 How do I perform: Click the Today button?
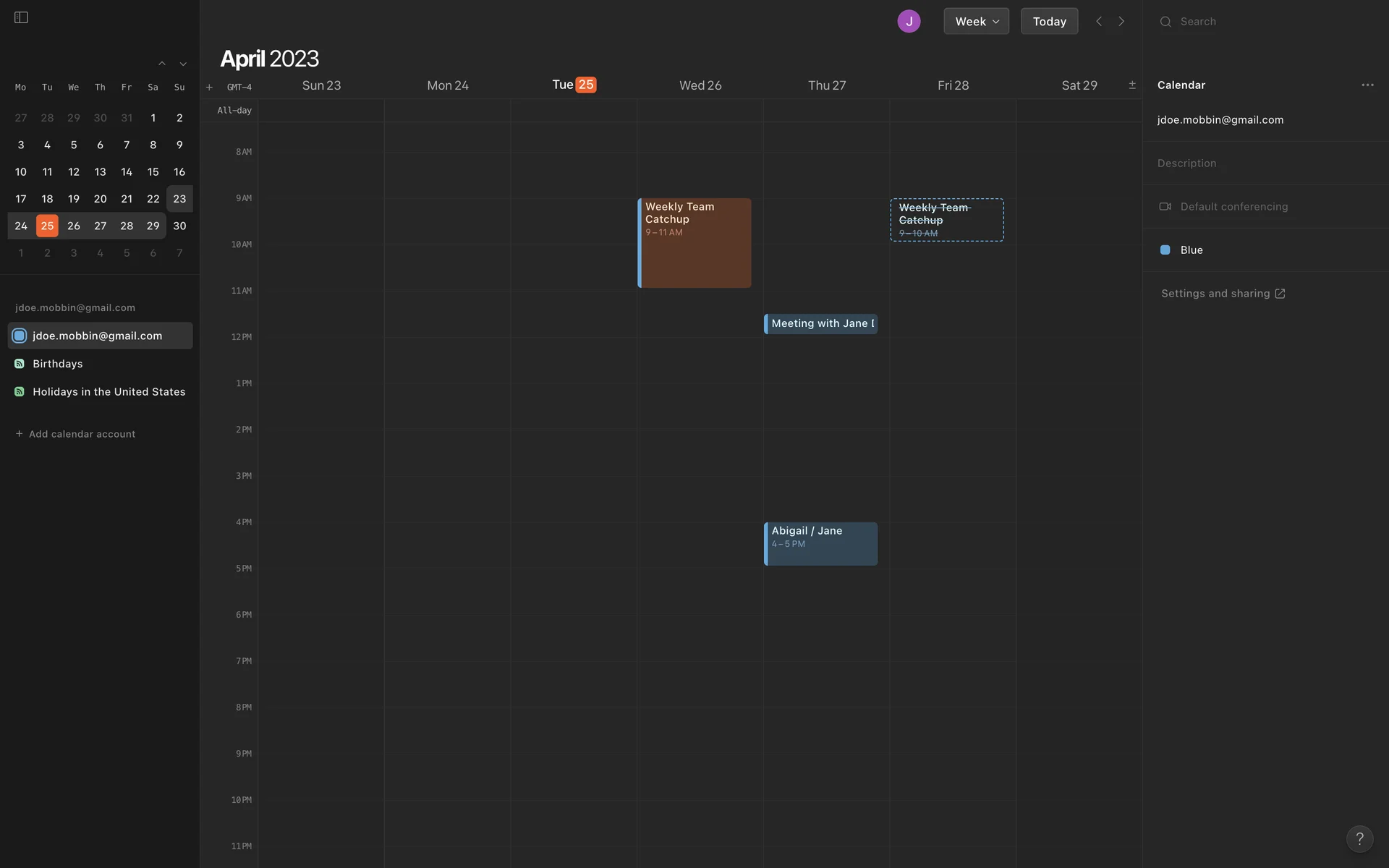click(x=1049, y=22)
